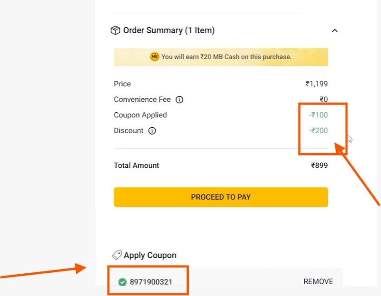Click the ₹1,199 price amount
Screen dimensions: 381x296
pyautogui.click(x=317, y=84)
